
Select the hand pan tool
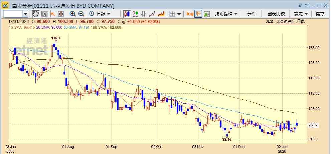pos(35,14)
